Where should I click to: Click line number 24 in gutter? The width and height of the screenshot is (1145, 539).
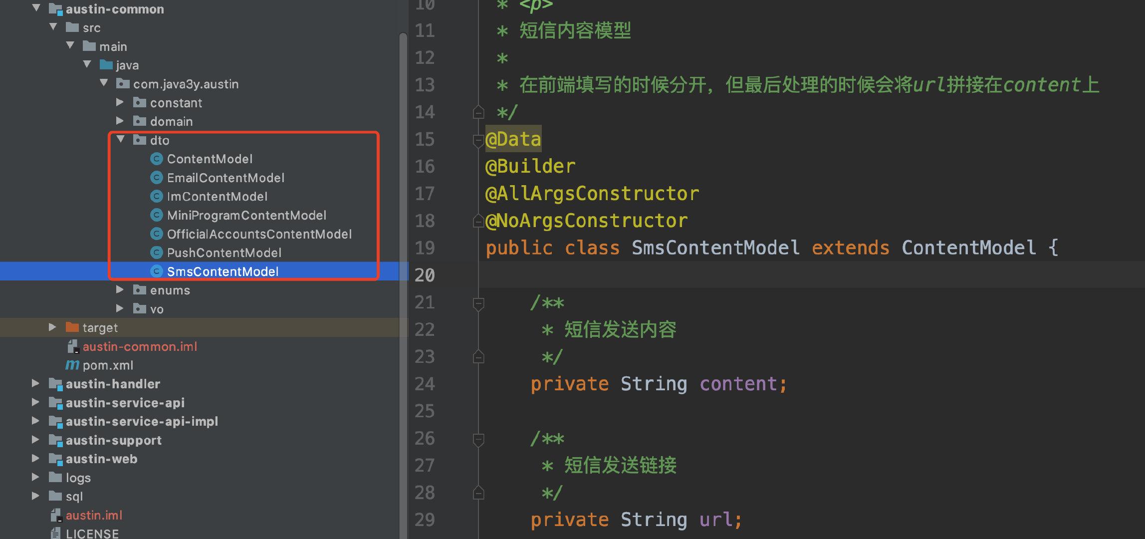coord(425,384)
